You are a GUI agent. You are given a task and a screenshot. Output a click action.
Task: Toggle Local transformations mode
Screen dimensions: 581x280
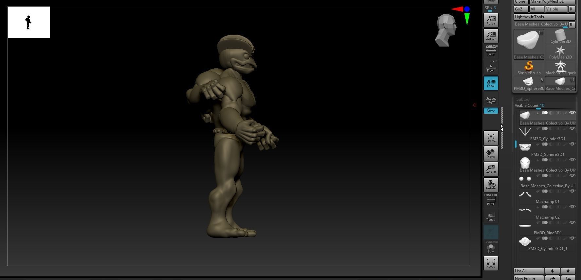[x=491, y=83]
